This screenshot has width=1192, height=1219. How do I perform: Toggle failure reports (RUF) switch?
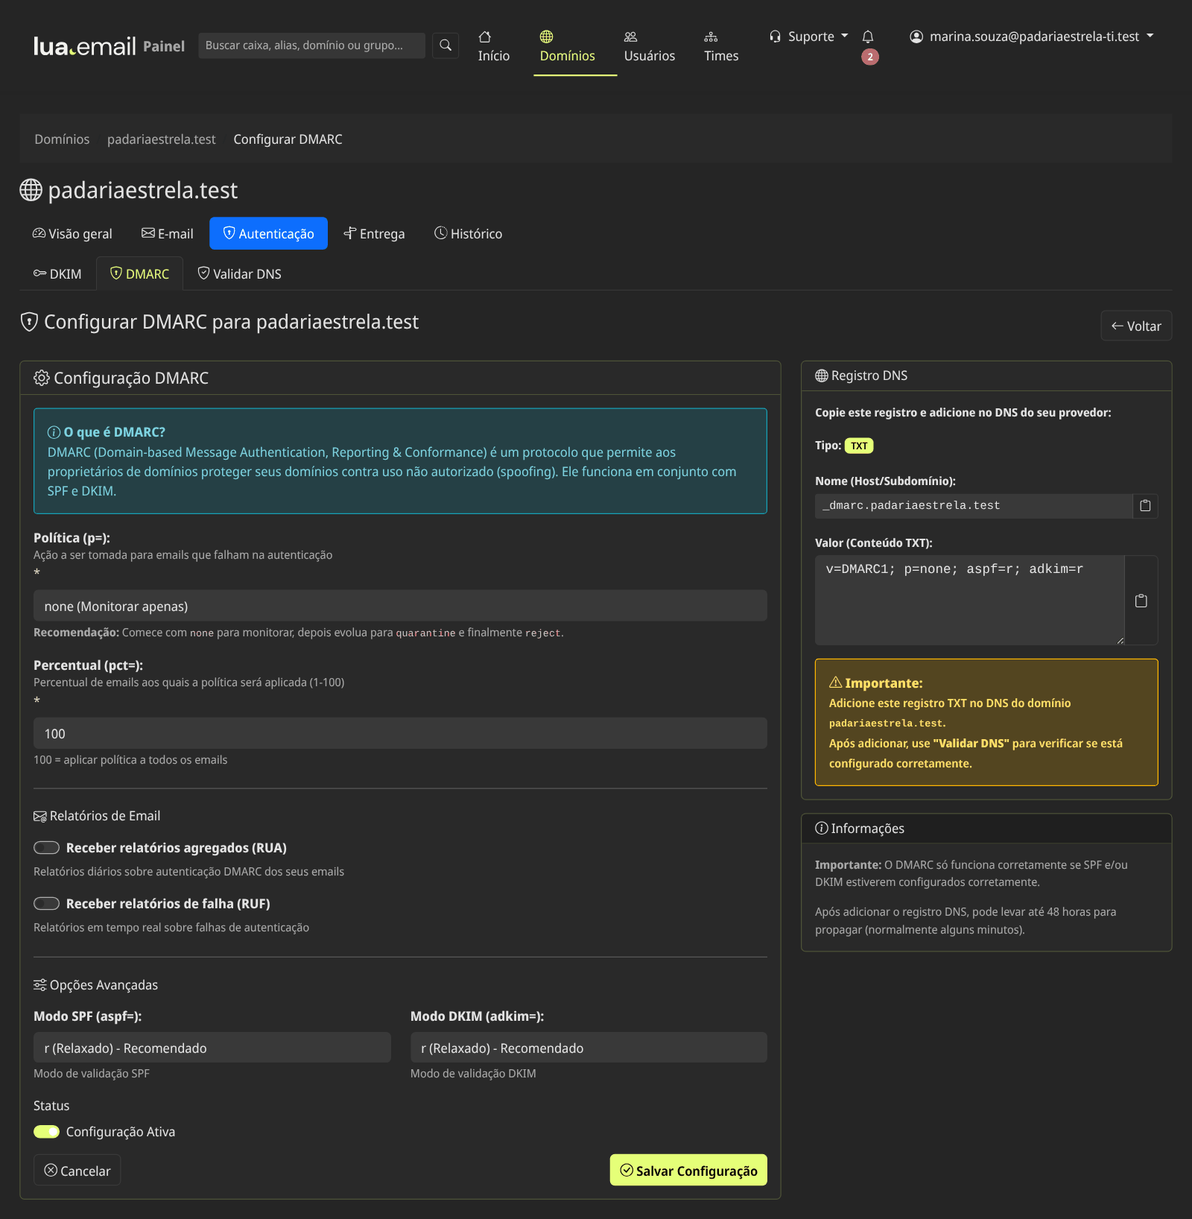point(46,904)
